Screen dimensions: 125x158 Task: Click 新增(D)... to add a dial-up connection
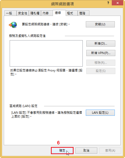pyautogui.click(x=101, y=44)
